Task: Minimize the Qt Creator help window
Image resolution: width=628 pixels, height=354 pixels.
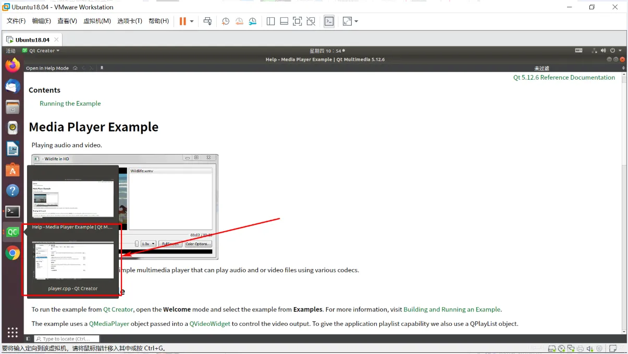Action: [x=609, y=59]
